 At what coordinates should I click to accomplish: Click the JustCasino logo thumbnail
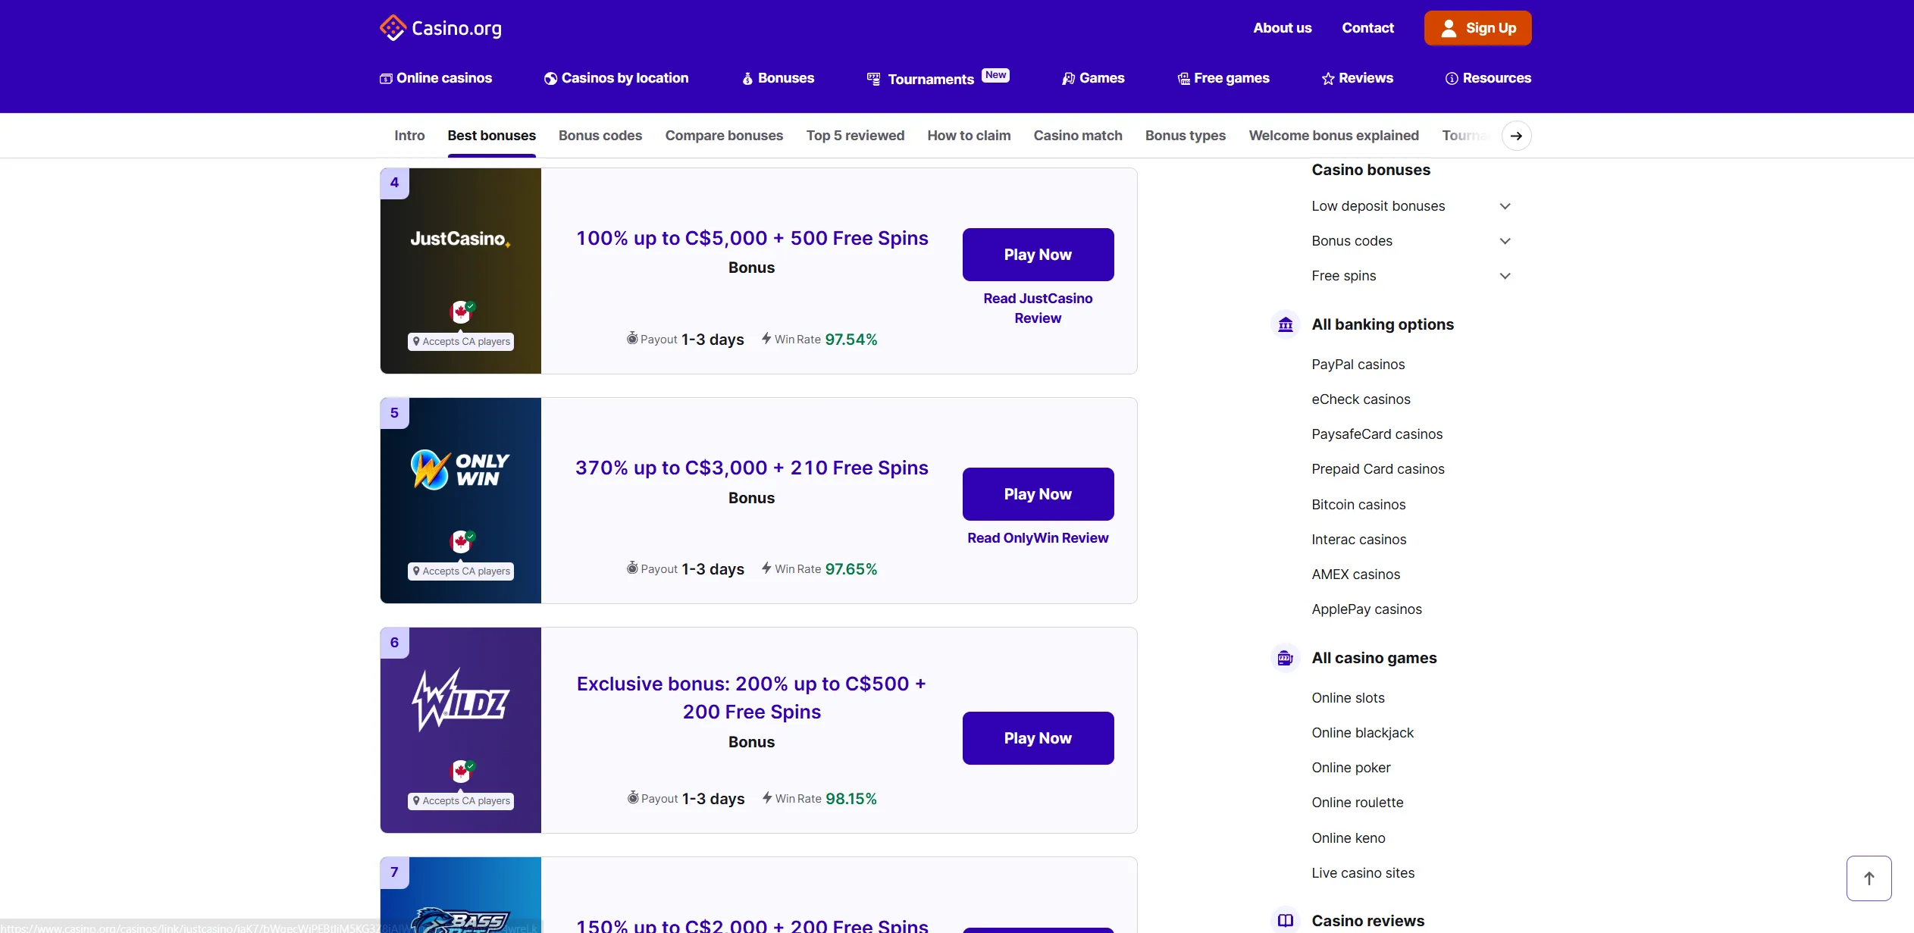(460, 239)
